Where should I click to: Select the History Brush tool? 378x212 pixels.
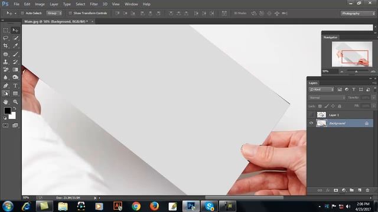coord(15,62)
